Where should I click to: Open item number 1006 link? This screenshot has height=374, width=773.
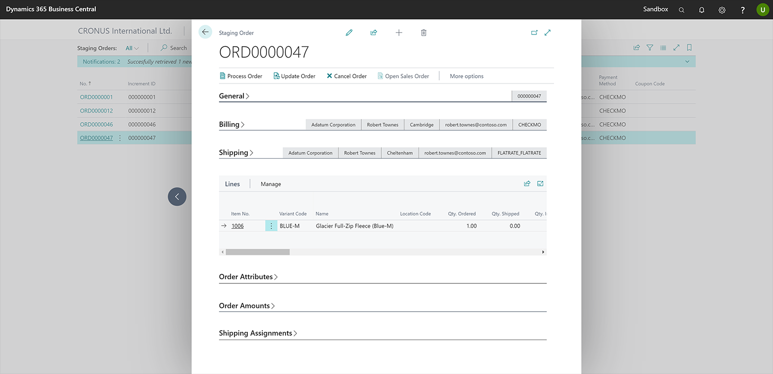tap(238, 226)
